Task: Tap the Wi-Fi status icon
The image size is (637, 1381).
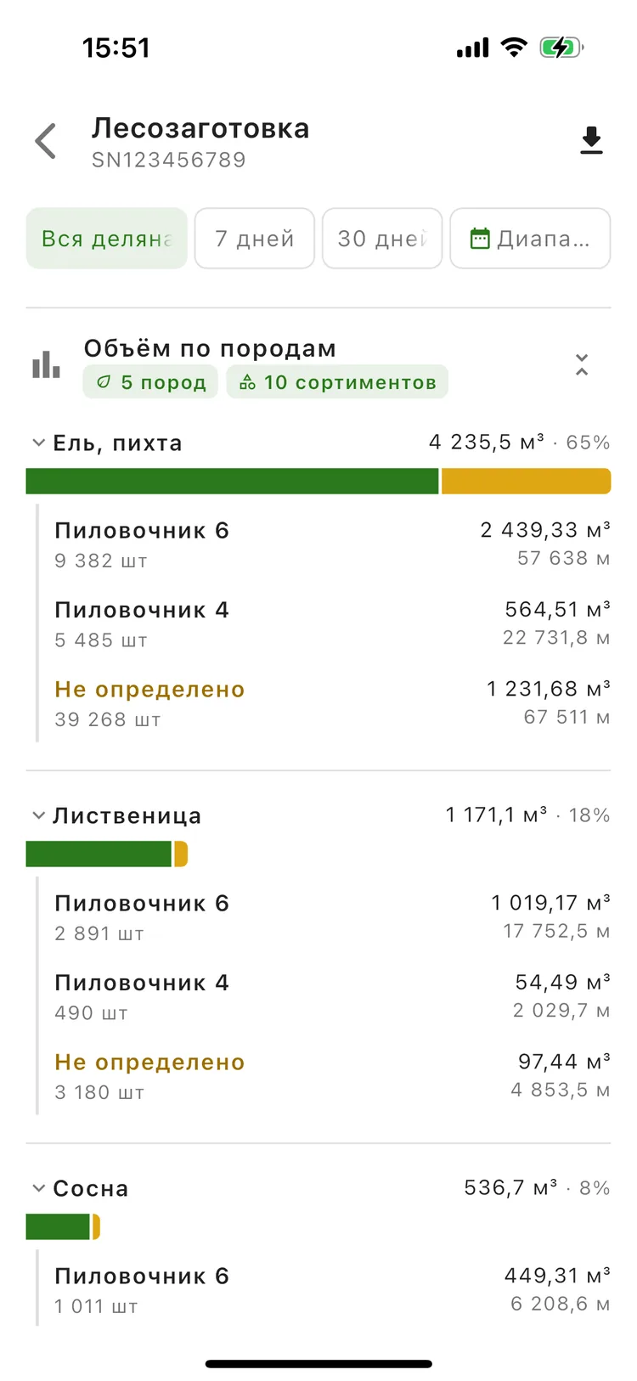Action: pos(514,48)
